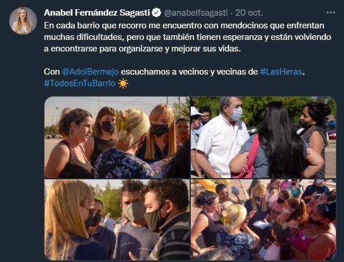Click the man's light blue face mask
Viewport: 344px width, 262px height.
[x=236, y=114]
